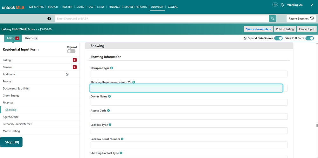Click the collapse arrows icon top right
Image resolution: width=318 pixels, height=158 pixels.
click(x=312, y=5)
